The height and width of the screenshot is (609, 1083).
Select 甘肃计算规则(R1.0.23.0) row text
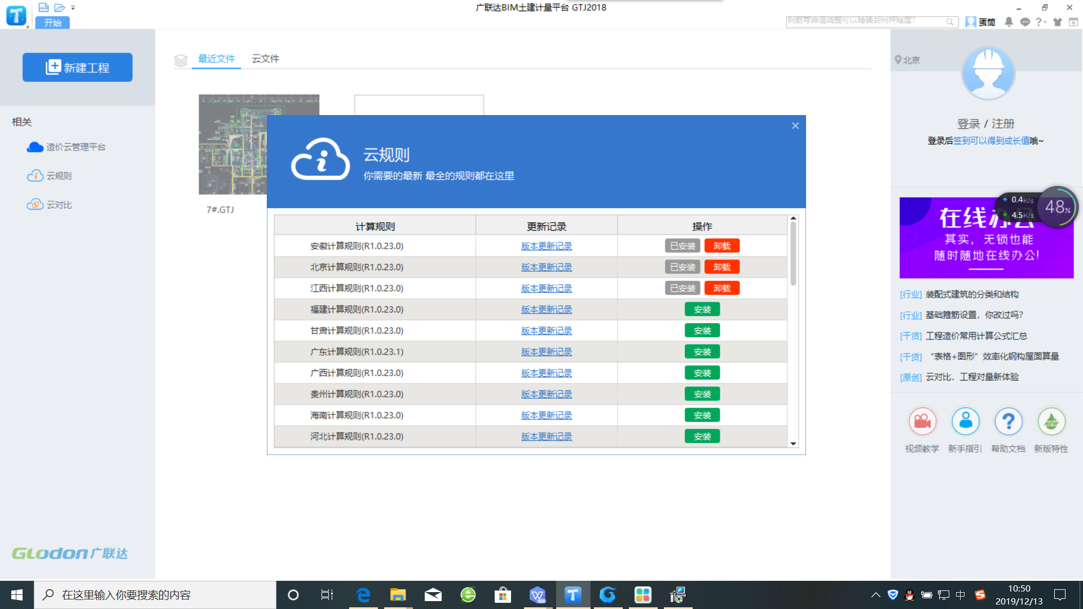(356, 330)
